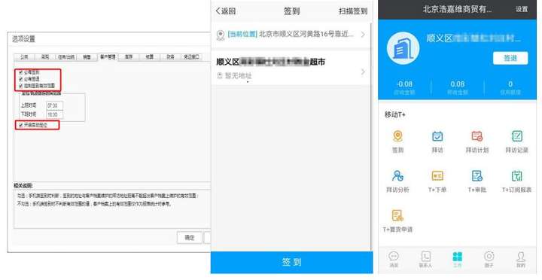The width and height of the screenshot is (542, 280).
Task: Tap the 返回 back arrow
Action: tap(218, 11)
